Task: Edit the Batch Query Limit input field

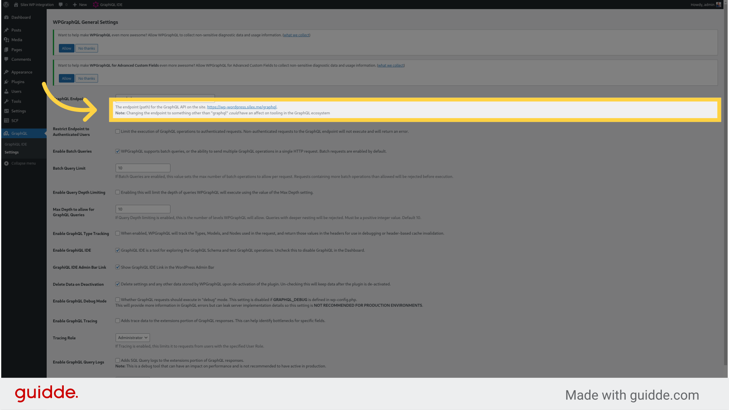Action: [x=142, y=168]
